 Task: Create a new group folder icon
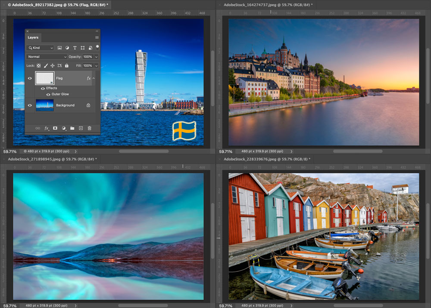(72, 128)
